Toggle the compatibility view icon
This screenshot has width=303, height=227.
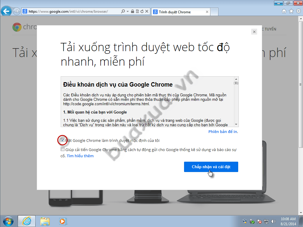(137, 12)
